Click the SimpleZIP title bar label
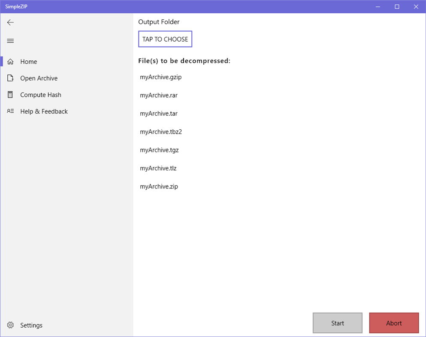The height and width of the screenshot is (337, 426). click(17, 6)
